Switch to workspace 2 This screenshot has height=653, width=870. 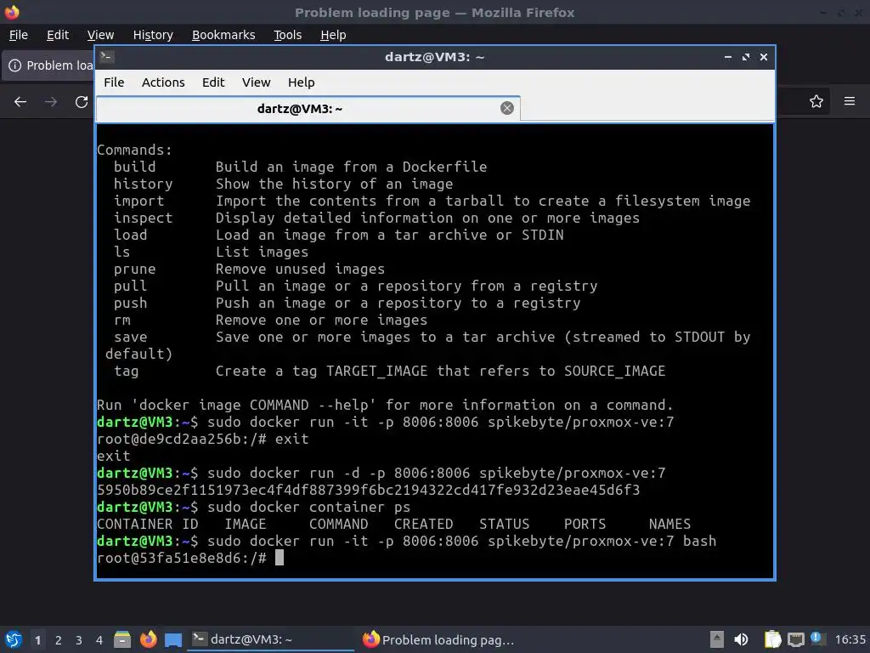(59, 640)
